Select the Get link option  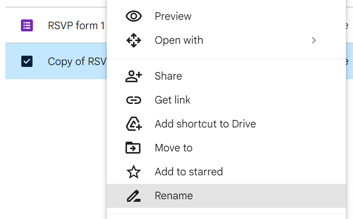173,100
